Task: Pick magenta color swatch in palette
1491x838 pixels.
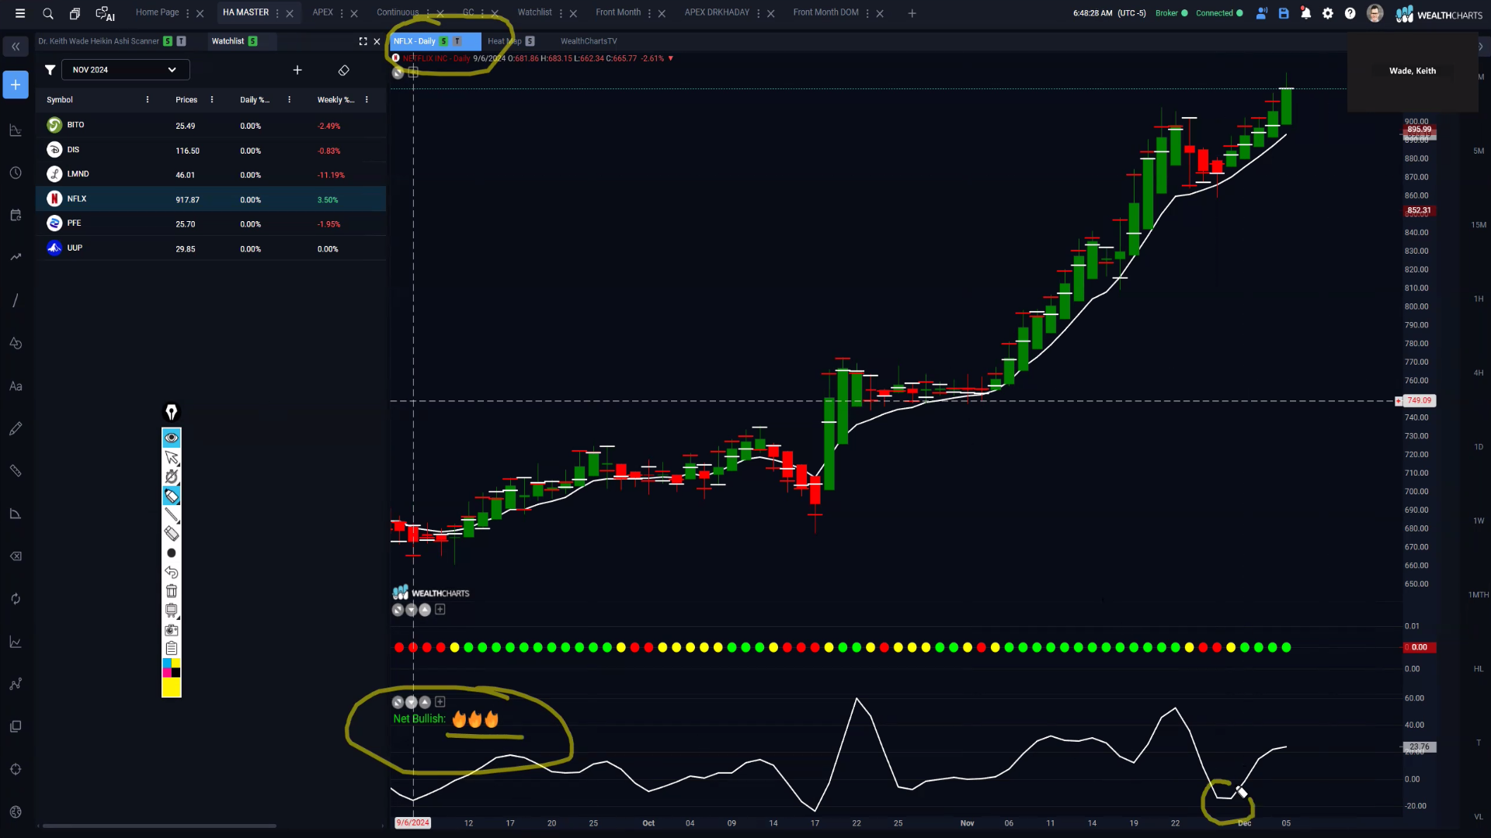Action: 166,673
